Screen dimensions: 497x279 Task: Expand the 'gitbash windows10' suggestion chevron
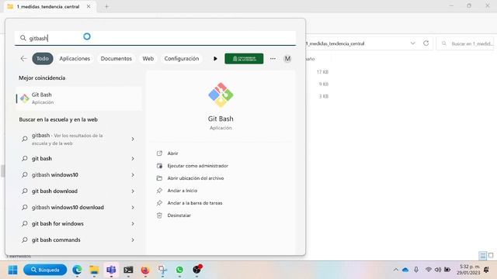pos(133,175)
